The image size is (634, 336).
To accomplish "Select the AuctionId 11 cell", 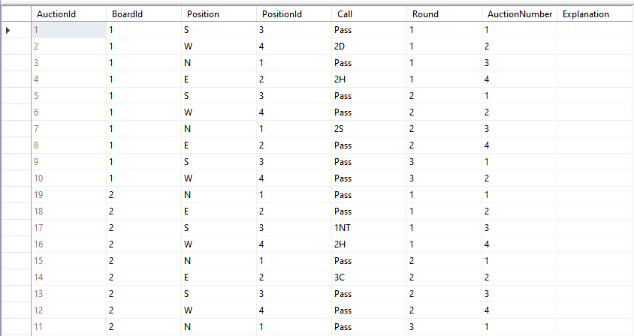I will point(69,327).
